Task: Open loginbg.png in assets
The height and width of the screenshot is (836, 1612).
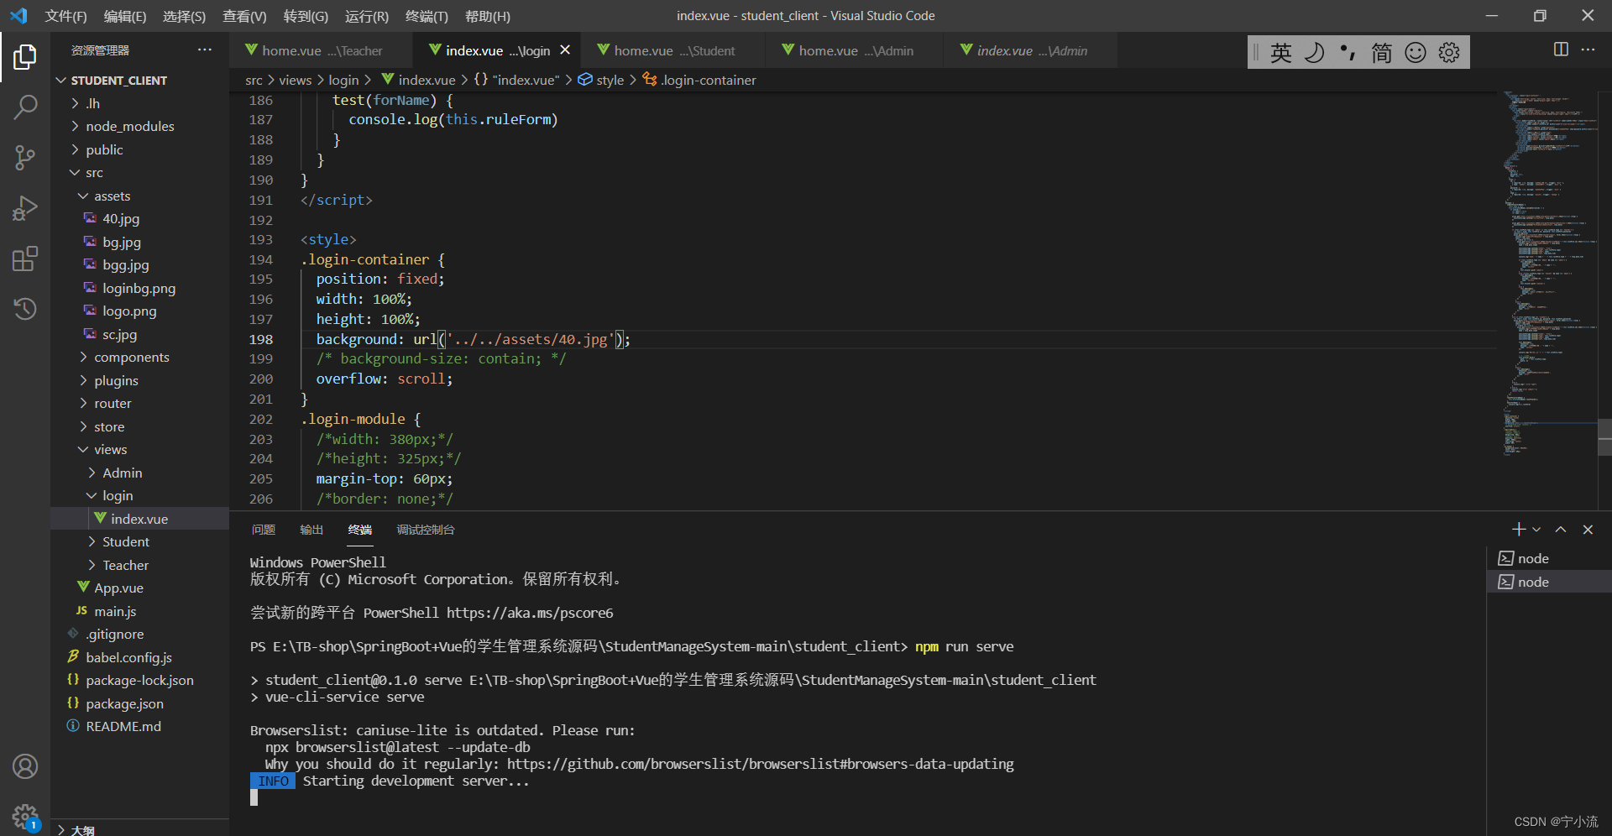Action: (139, 288)
